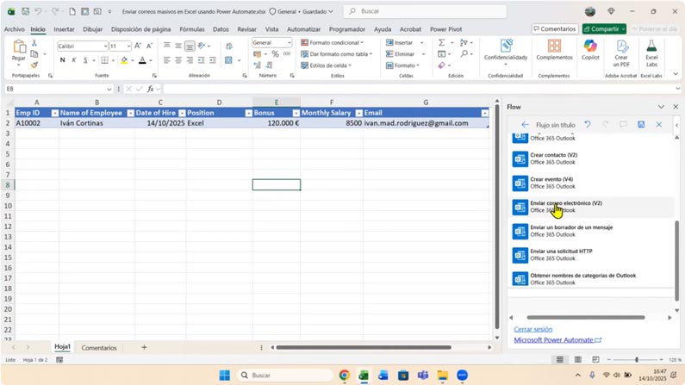The width and height of the screenshot is (685, 385).
Task: Switch to the Insertar tab
Action: (x=64, y=28)
